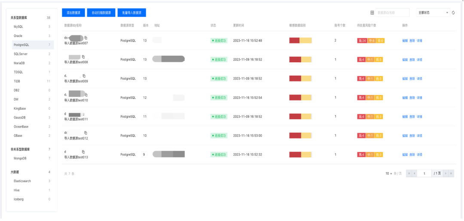Image resolution: width=464 pixels, height=221 pixels.
Task: Edit (编辑) the test011 data source
Action: coord(405,117)
